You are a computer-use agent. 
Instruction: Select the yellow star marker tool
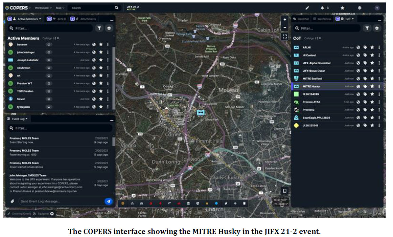pyautogui.click(x=207, y=203)
